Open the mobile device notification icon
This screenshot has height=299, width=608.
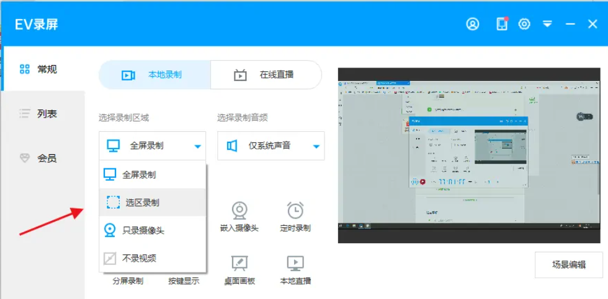point(502,24)
